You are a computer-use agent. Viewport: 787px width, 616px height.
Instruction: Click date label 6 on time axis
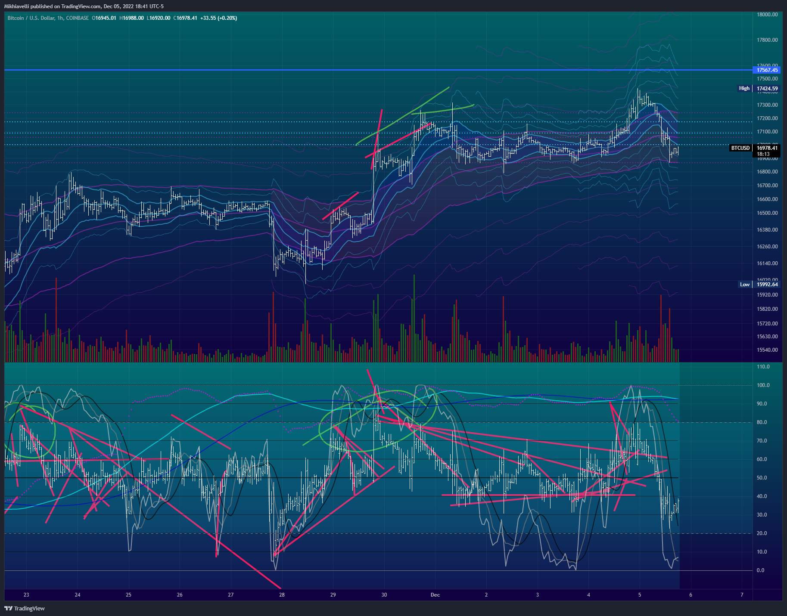[x=691, y=595]
